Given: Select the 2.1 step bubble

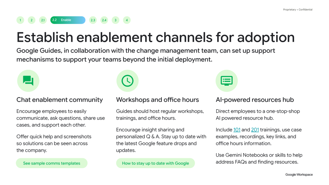Looking at the screenshot, I should (43, 20).
